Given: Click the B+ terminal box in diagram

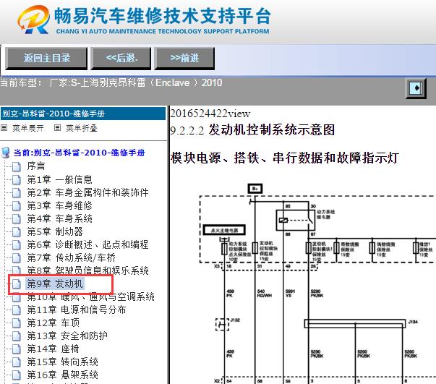Looking at the screenshot, I should 255,189.
